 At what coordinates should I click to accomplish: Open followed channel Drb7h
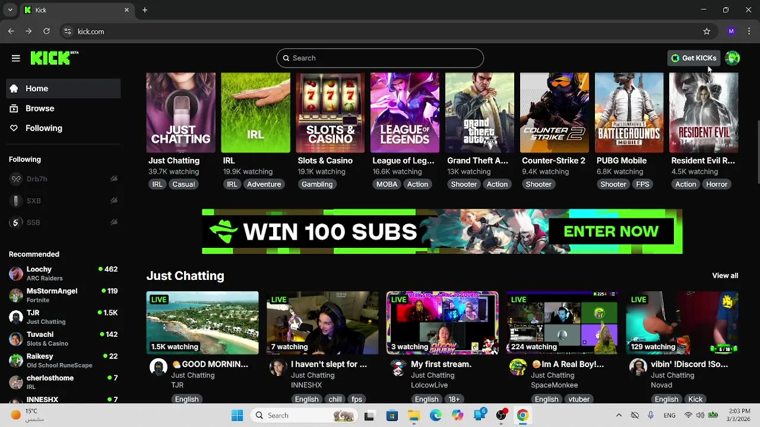tap(64, 179)
